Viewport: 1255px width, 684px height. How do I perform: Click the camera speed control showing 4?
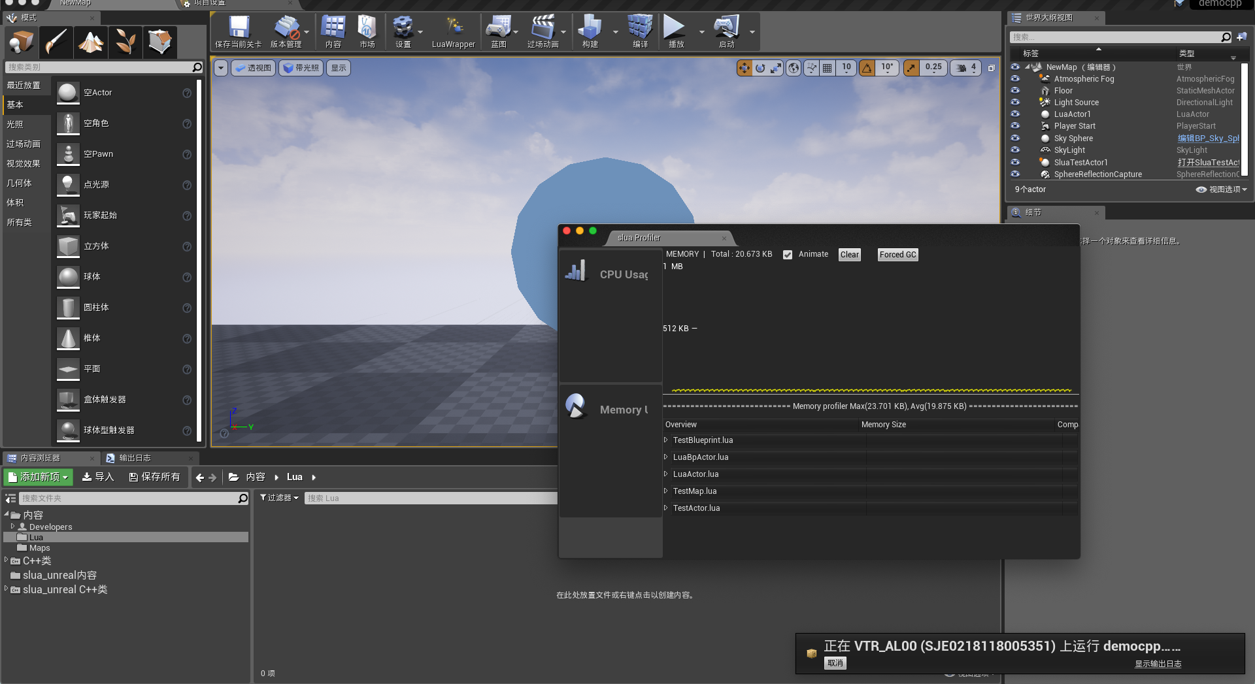pyautogui.click(x=965, y=68)
